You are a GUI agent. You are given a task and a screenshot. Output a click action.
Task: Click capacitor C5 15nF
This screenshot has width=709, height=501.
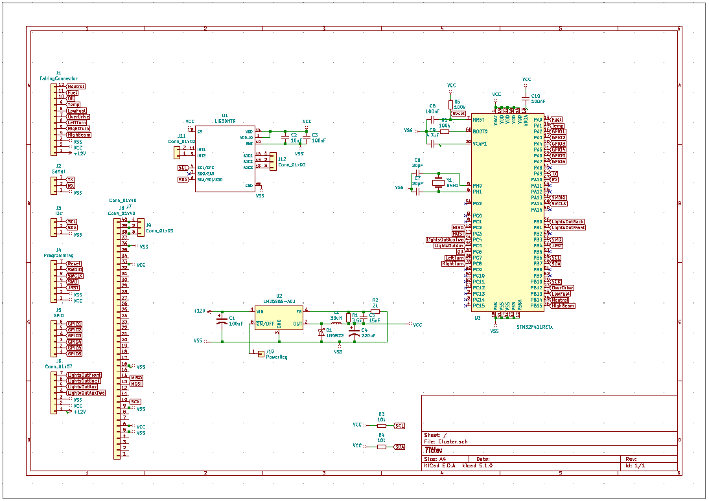363,318
